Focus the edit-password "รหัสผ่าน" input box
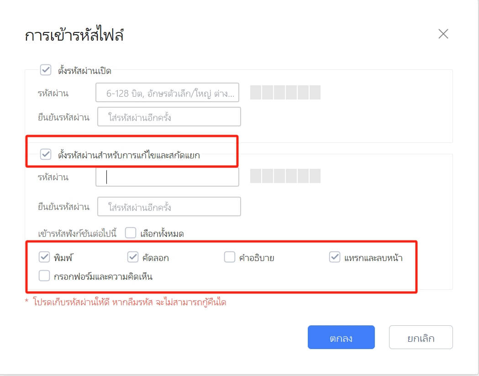Screen dimensions: 479x376 (167, 177)
